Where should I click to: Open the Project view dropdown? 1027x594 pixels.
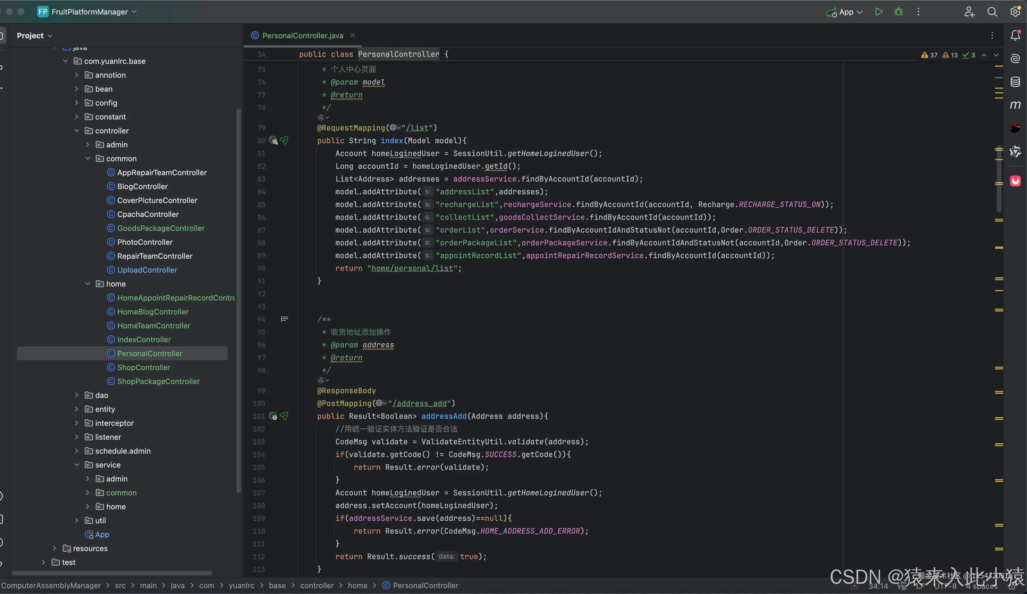click(34, 36)
